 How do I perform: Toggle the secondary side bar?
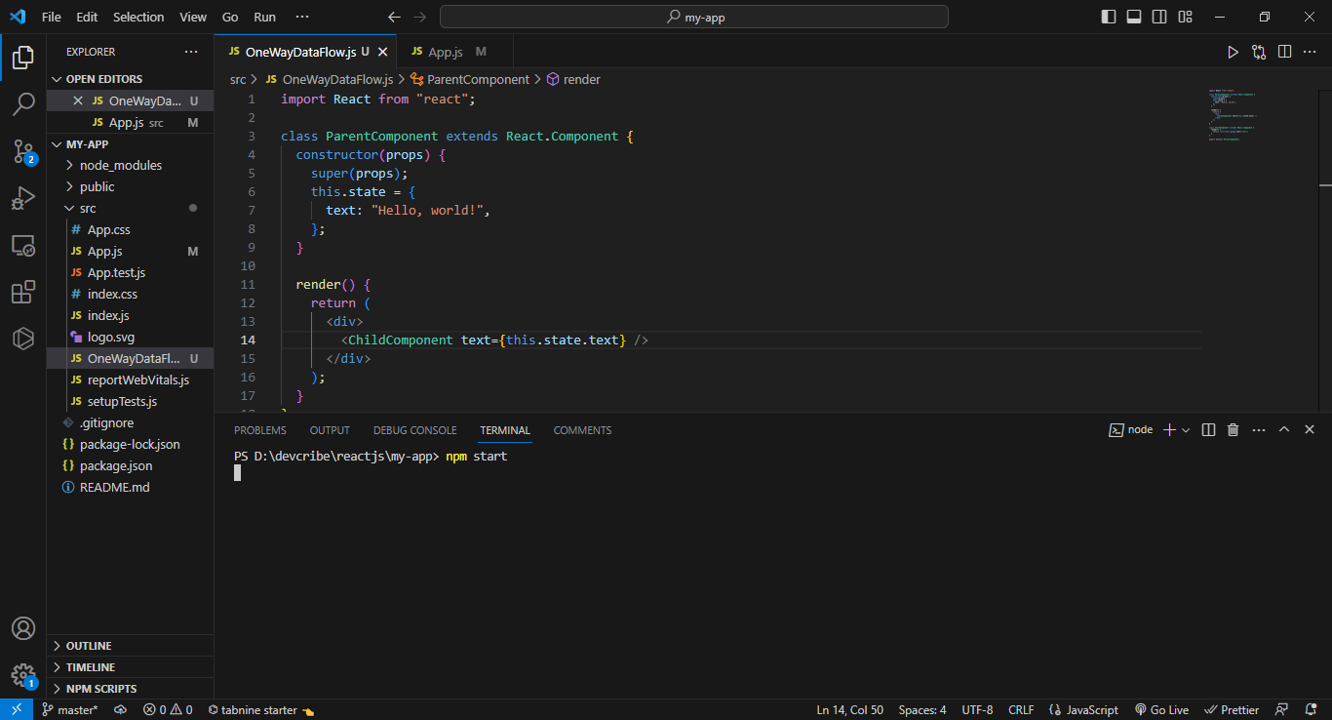tap(1159, 17)
